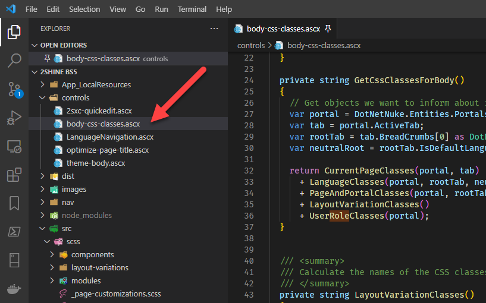Click the controls breadcrumb segment
The height and width of the screenshot is (303, 486).
pos(251,45)
